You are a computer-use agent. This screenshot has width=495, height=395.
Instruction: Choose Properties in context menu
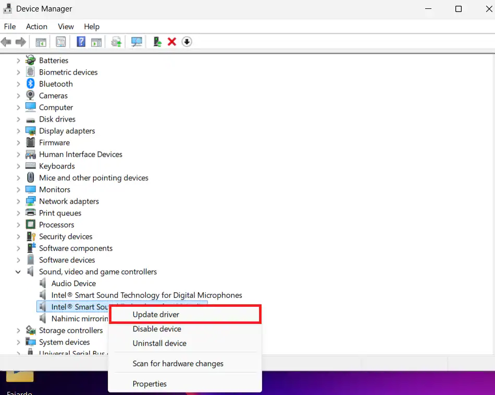(x=185, y=384)
